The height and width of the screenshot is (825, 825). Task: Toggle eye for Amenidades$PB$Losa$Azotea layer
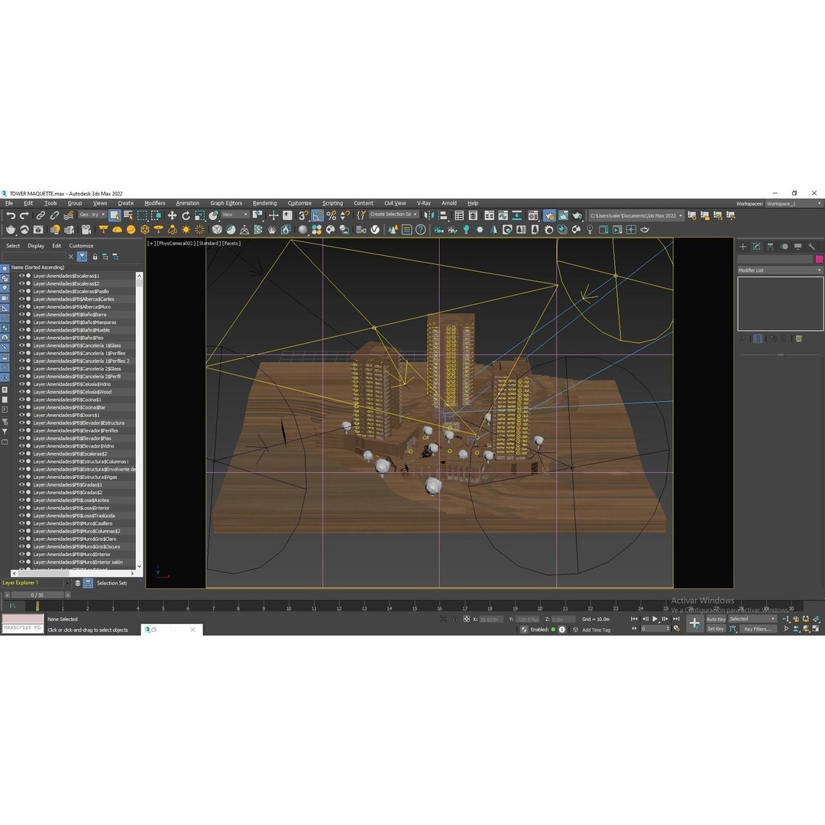pyautogui.click(x=21, y=500)
